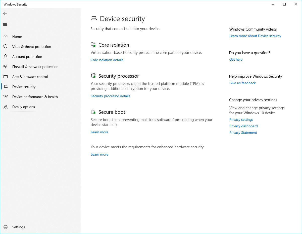Click the Security processor heading

119,76
